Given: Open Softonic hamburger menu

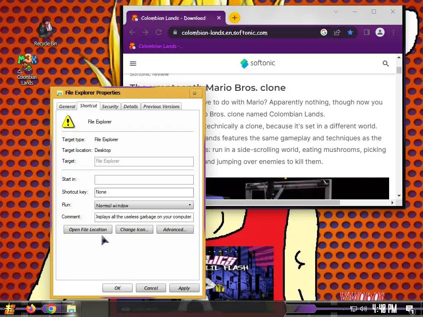Looking at the screenshot, I should coord(133,64).
